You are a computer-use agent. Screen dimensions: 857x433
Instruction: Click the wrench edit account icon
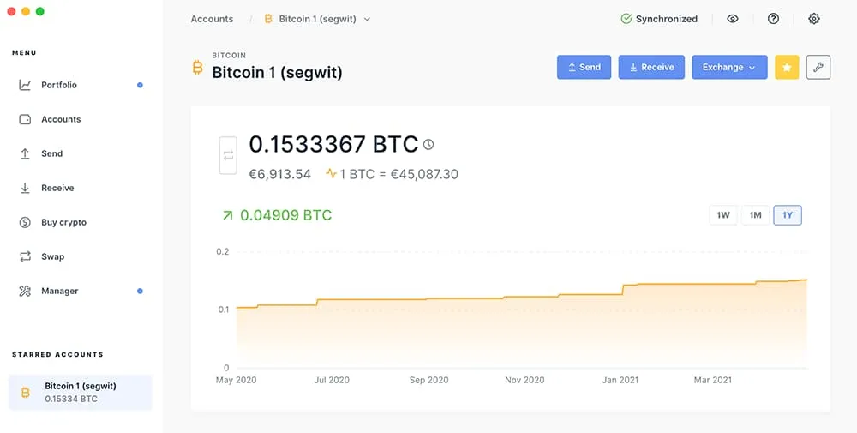click(x=818, y=67)
